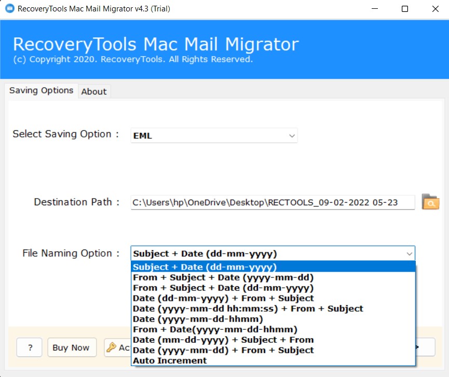Pick Date (yyyy-mm-dd hh:mm:ss) + From + Subject
This screenshot has width=449, height=377.
tap(273, 309)
